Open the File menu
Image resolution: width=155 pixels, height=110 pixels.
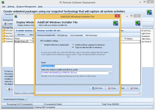[x=4, y=7]
